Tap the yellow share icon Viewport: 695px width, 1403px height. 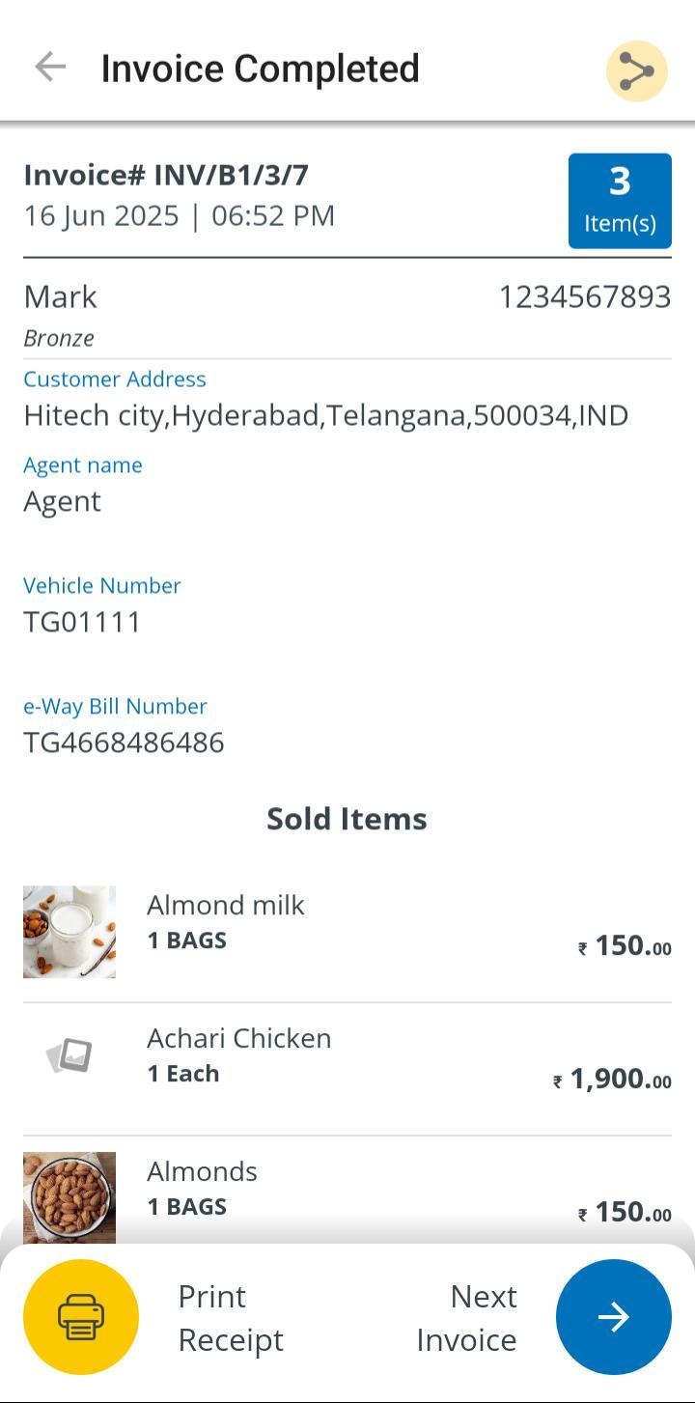(636, 70)
